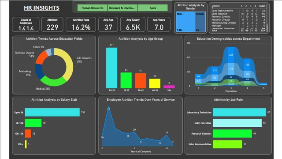Click the 169 value in education ribbon chart
282x159 pixels.
247,64
